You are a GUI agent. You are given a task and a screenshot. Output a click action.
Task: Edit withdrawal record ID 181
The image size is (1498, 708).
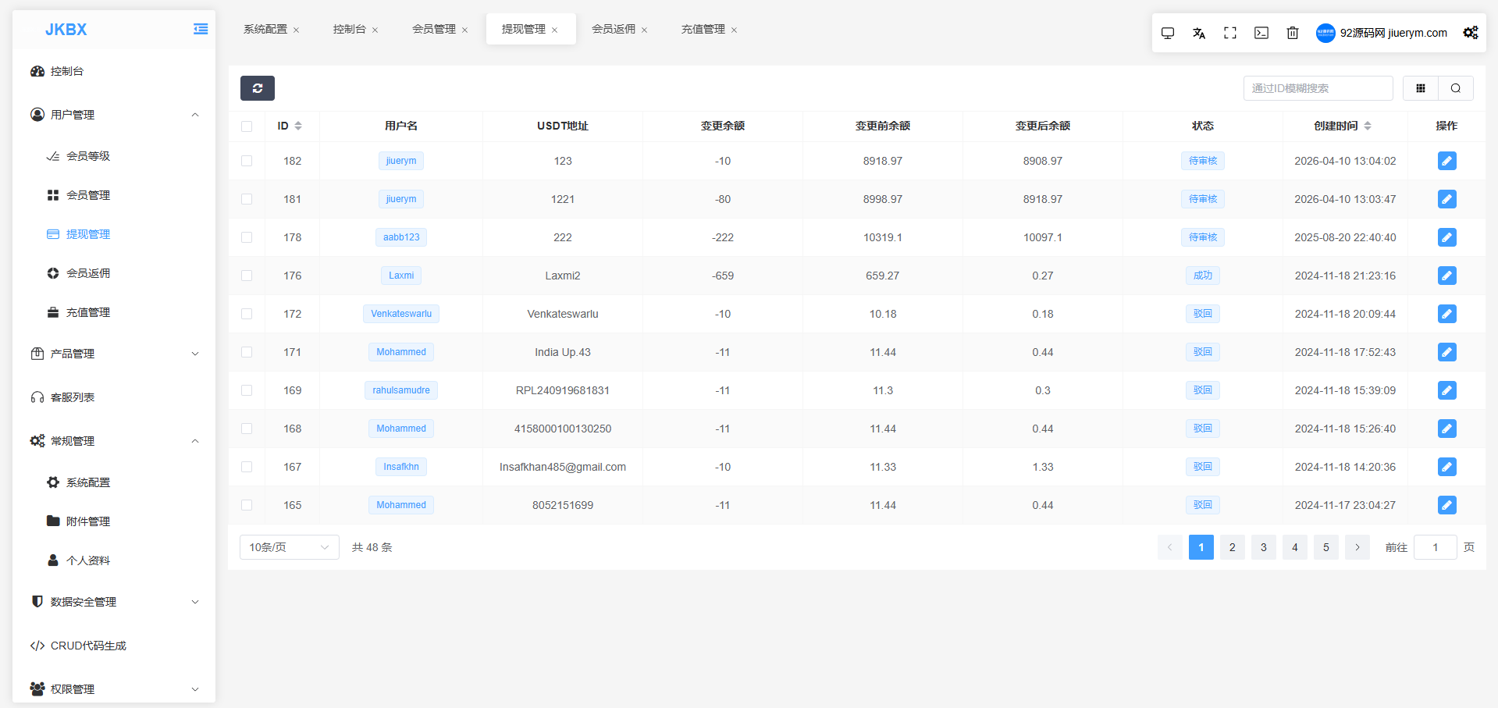click(1446, 199)
